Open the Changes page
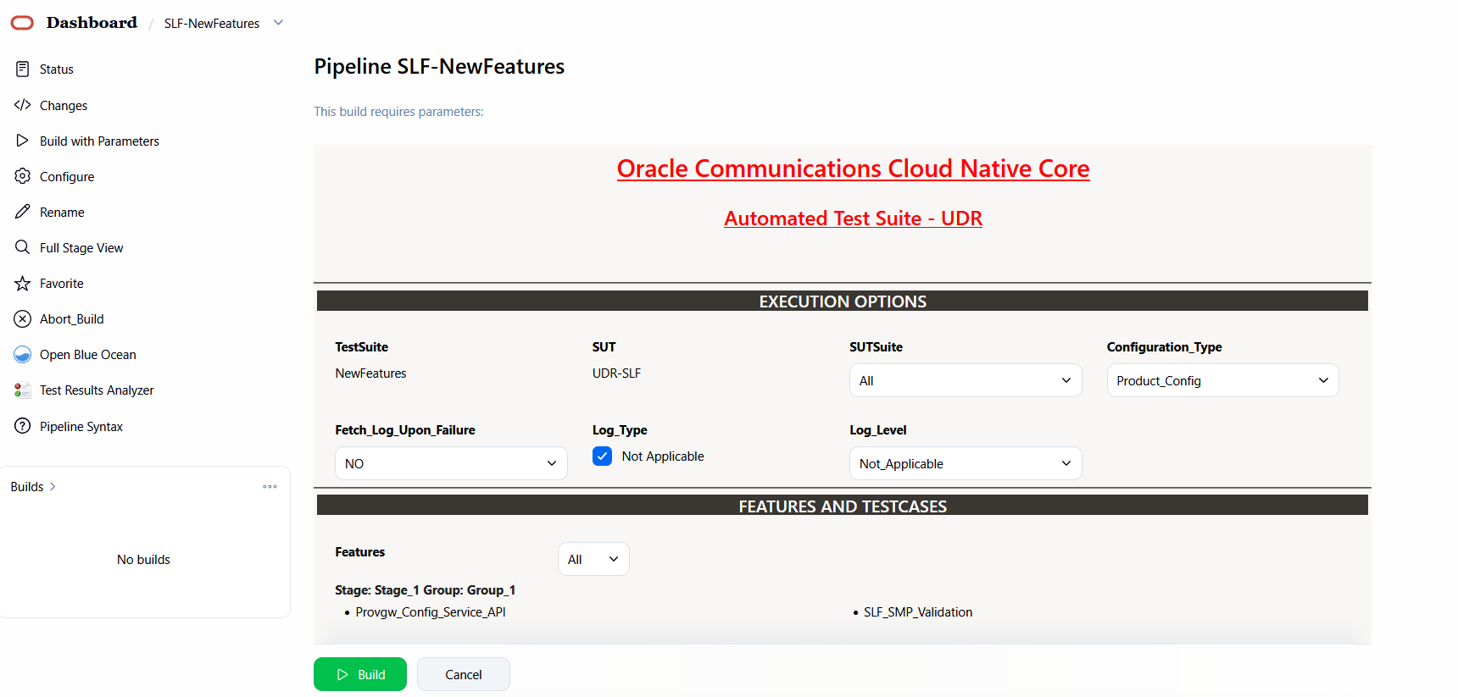This screenshot has height=697, width=1458. click(x=64, y=106)
